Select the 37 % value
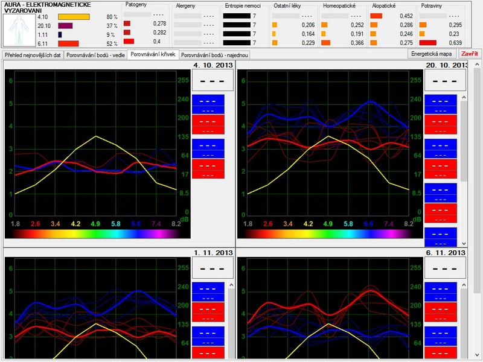The height and width of the screenshot is (362, 483). pyautogui.click(x=112, y=26)
